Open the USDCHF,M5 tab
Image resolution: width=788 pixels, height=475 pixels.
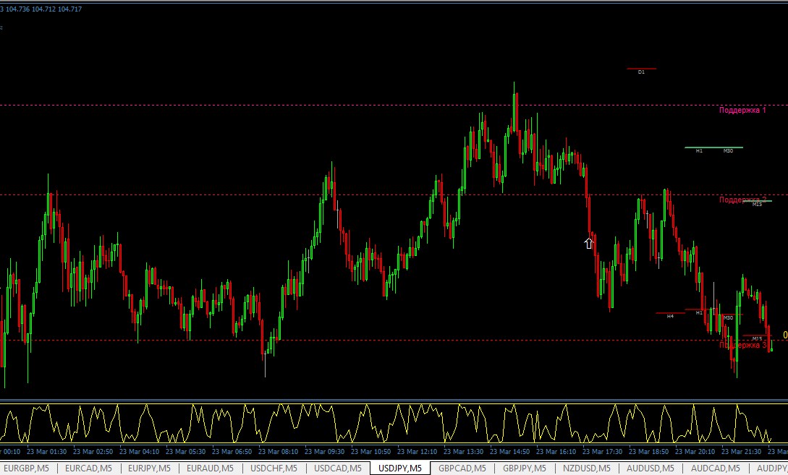click(x=274, y=468)
